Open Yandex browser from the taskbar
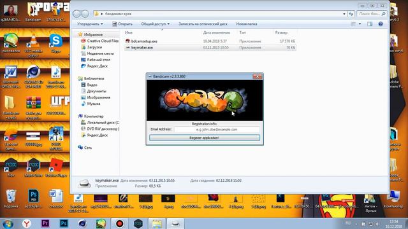Image resolution: width=408 pixels, height=229 pixels. pyautogui.click(x=26, y=223)
